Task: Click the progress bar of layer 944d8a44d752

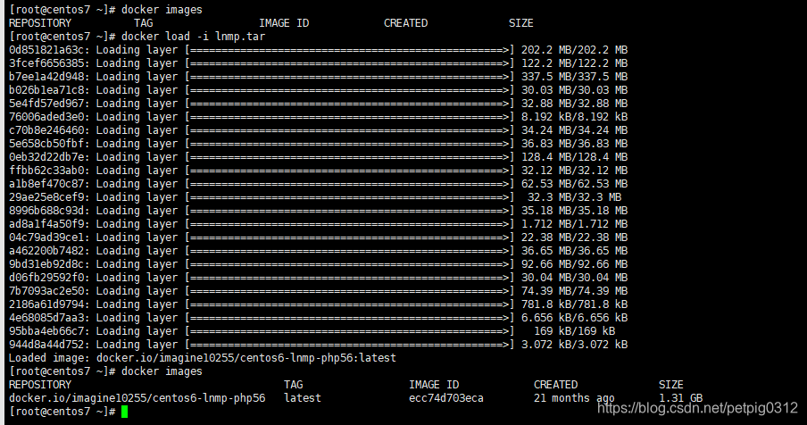Action: pyautogui.click(x=349, y=345)
